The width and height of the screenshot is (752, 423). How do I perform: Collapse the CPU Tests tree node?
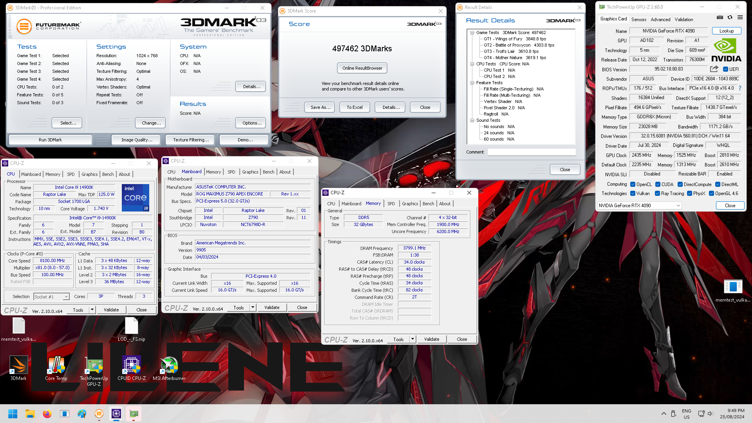(472, 64)
